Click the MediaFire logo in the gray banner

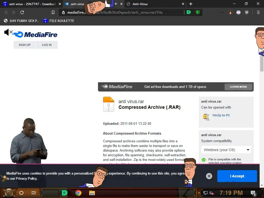[117, 87]
